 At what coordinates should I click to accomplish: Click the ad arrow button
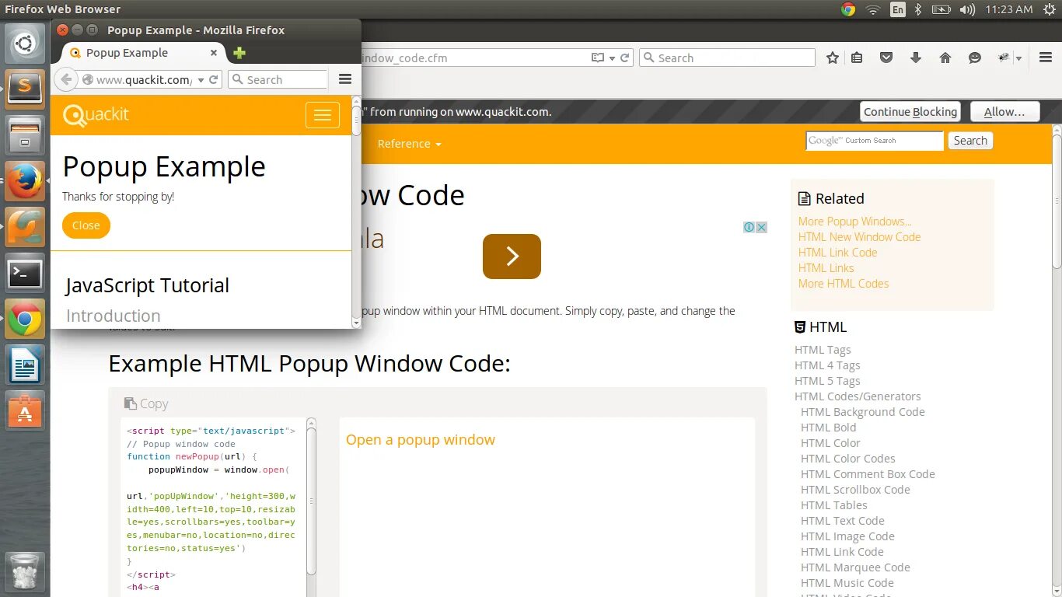512,257
